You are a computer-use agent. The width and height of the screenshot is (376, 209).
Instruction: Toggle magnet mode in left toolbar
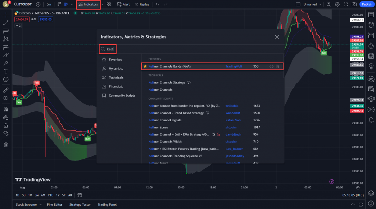tap(6, 109)
